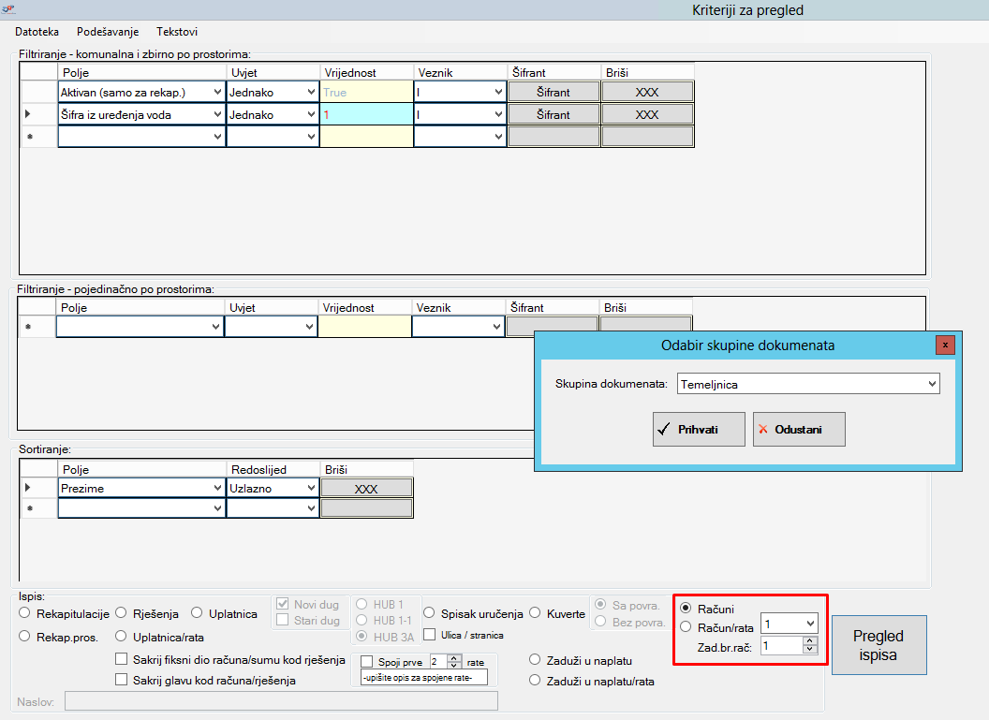Delete Šifra iz uređenja voda row with XXX
The height and width of the screenshot is (720, 989).
pos(647,114)
